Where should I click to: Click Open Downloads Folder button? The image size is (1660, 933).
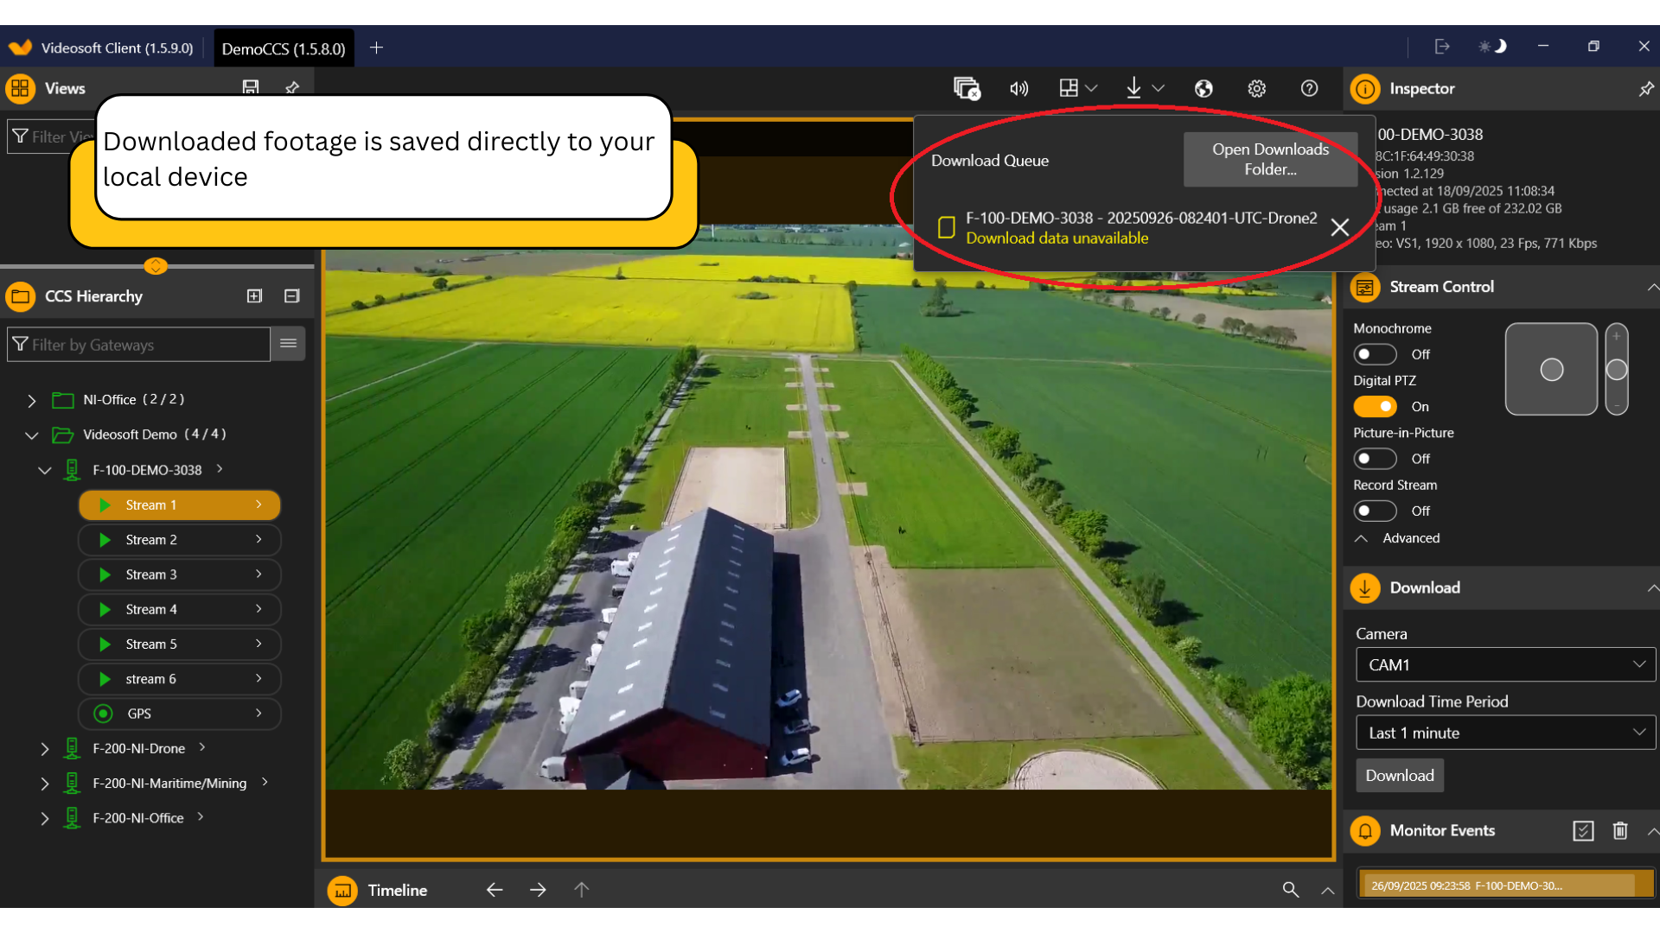[x=1270, y=159]
